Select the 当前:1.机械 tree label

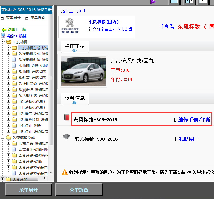[16, 36]
